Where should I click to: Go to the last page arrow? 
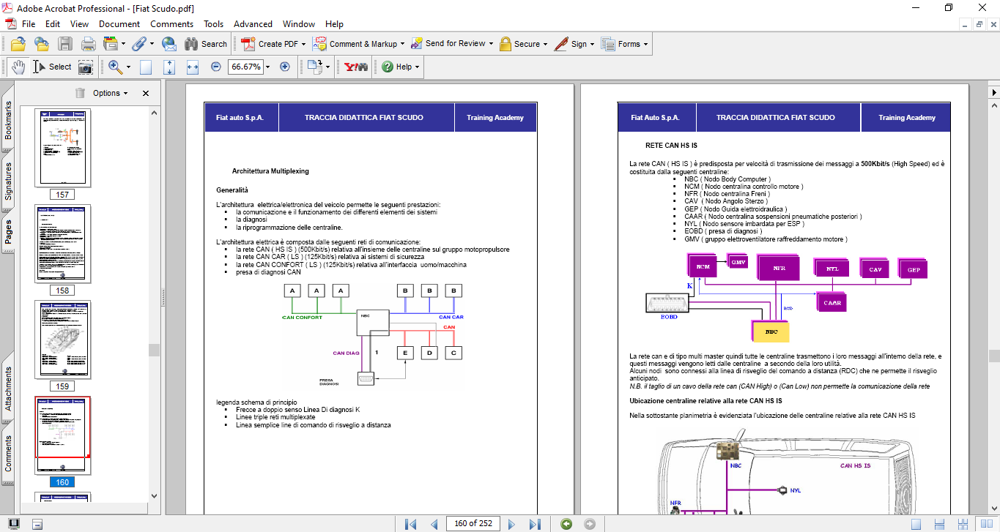coord(535,523)
